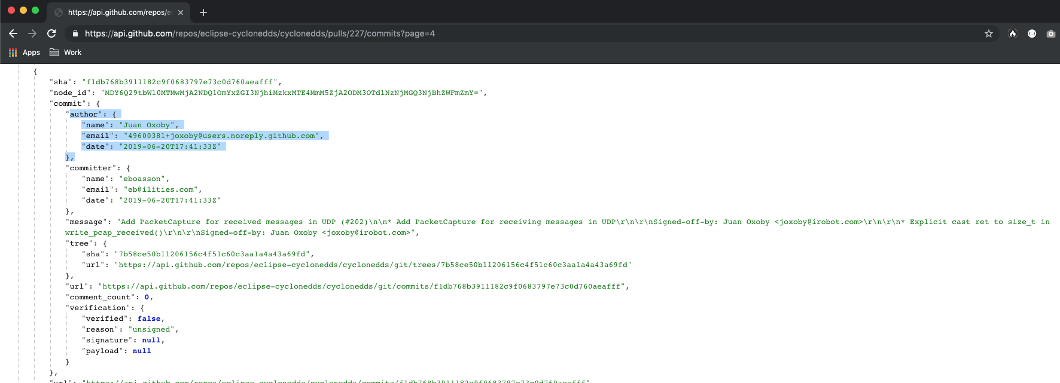Click the comment_count value 0

[x=147, y=297]
